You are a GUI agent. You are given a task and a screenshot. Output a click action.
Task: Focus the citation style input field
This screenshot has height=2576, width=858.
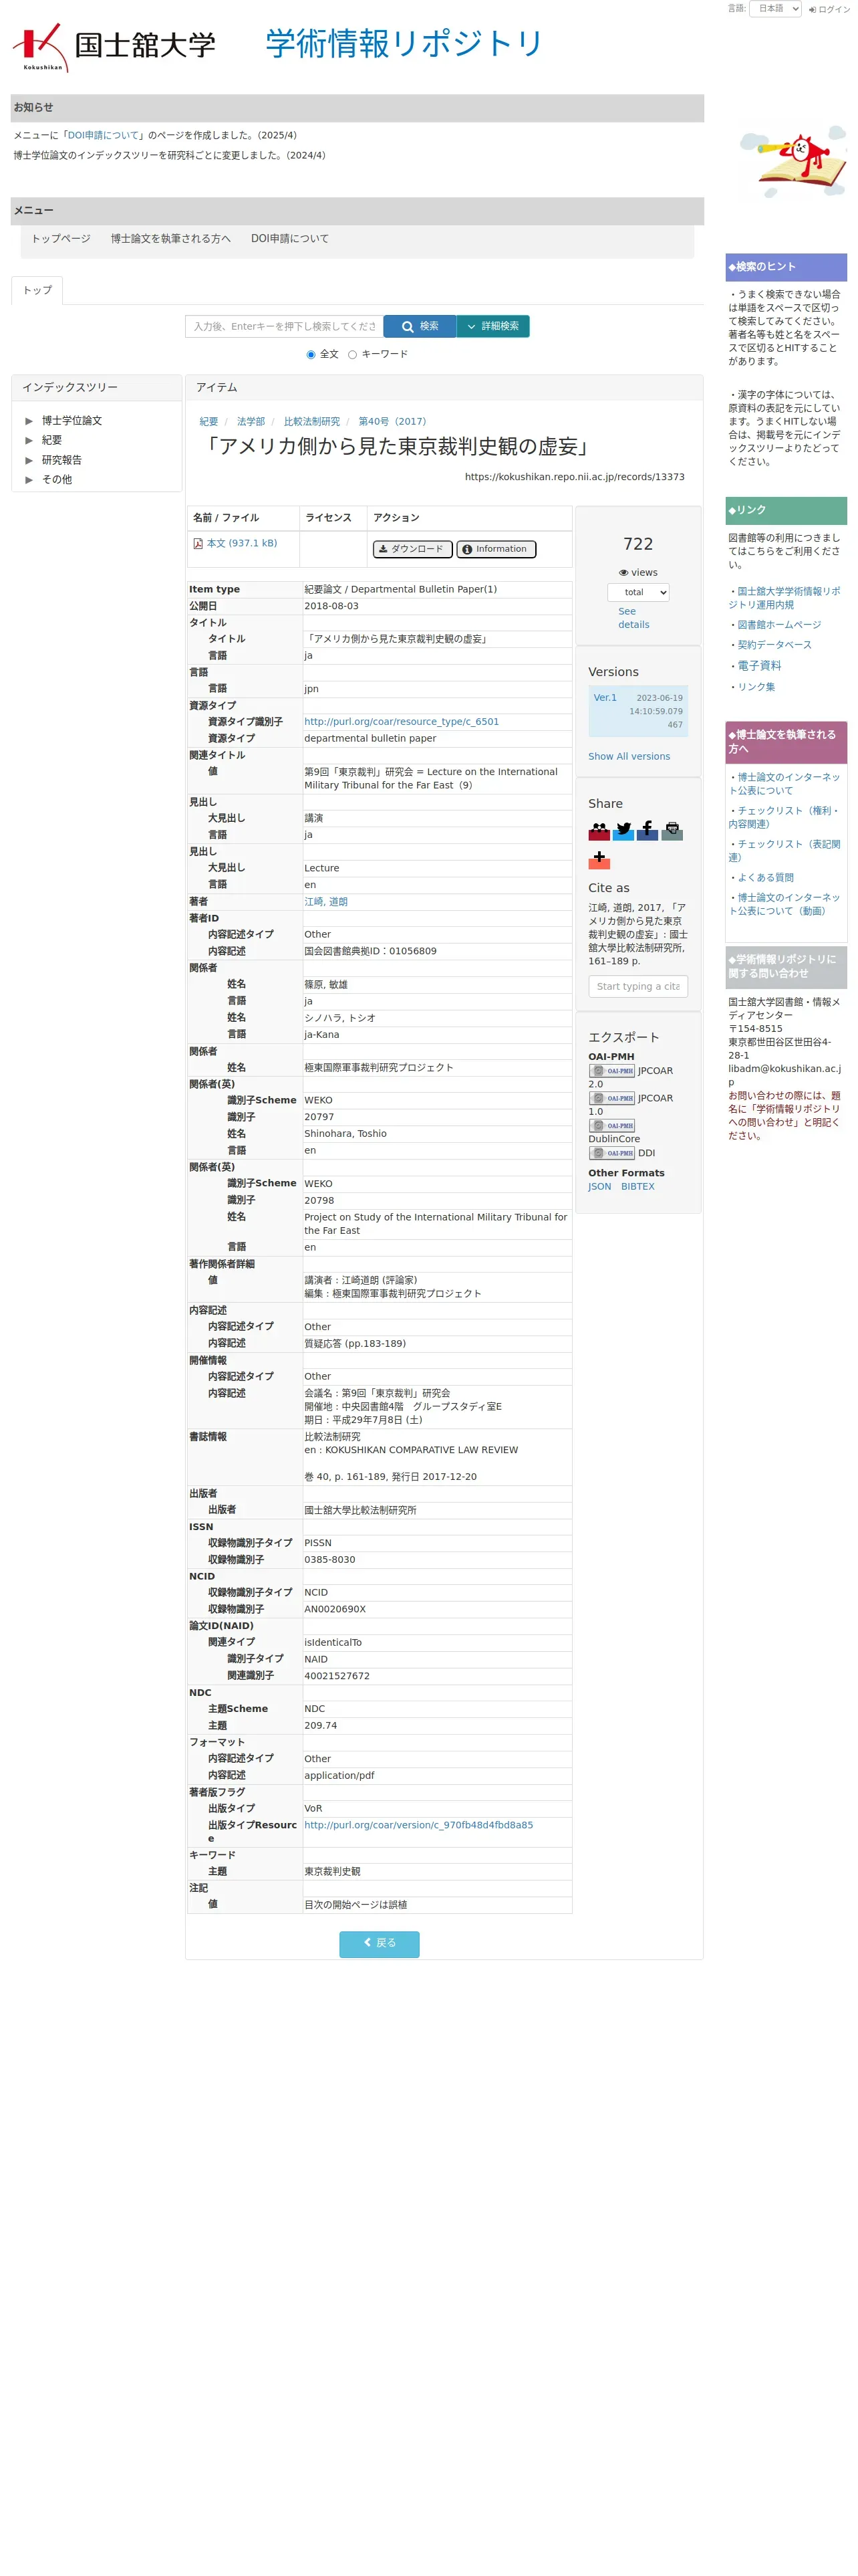coord(638,987)
